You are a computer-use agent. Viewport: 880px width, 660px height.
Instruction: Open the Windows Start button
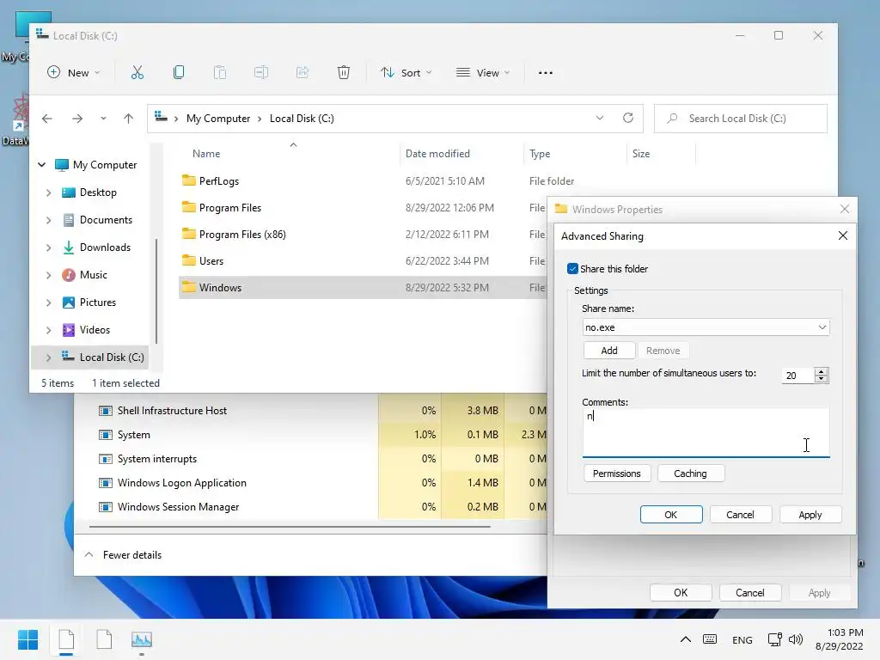(27, 639)
